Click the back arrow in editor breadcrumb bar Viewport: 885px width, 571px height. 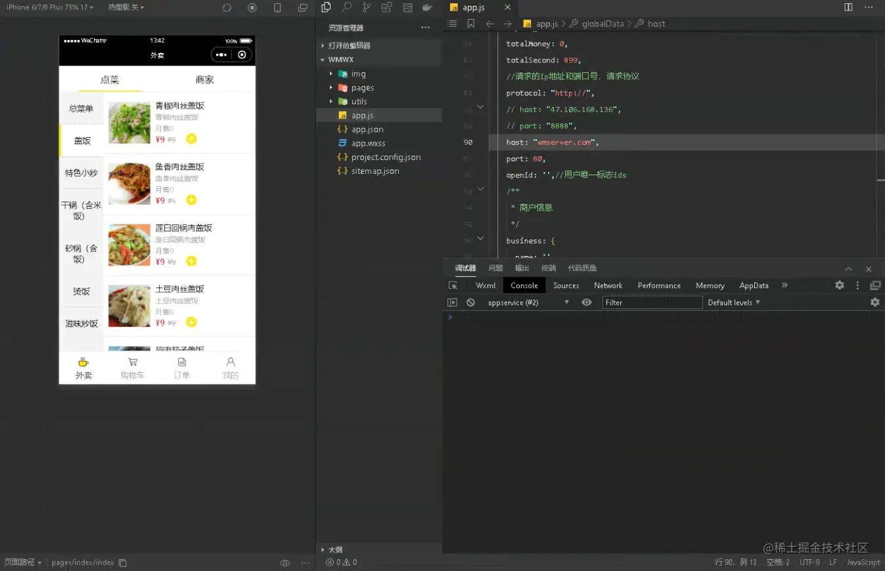click(489, 24)
